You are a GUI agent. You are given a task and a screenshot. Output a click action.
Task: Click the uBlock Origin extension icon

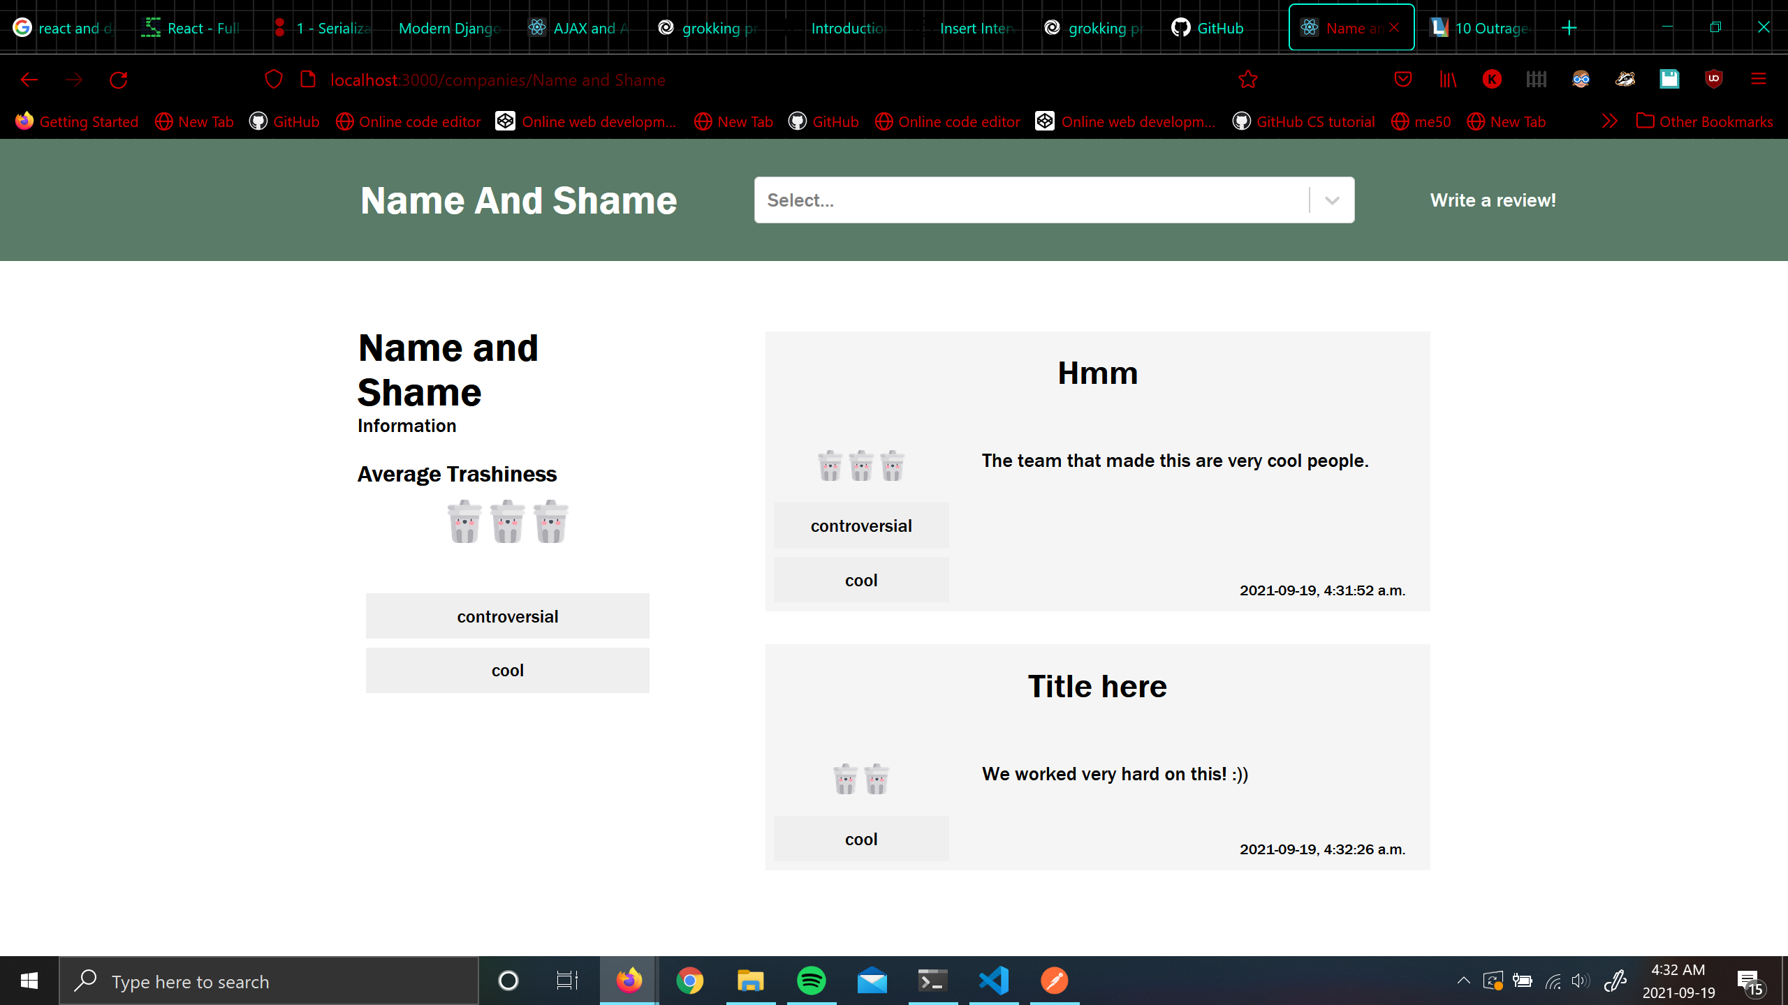tap(1713, 80)
